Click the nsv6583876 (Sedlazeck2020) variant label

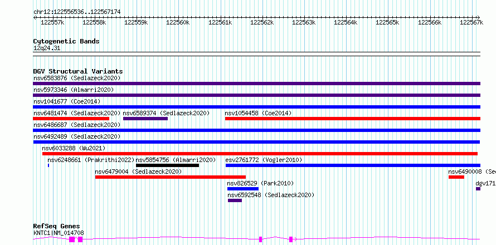point(77,78)
